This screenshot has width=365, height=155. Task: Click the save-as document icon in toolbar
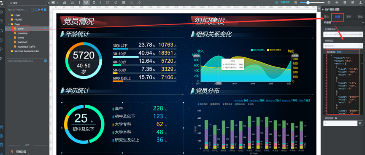pyautogui.click(x=123, y=3)
